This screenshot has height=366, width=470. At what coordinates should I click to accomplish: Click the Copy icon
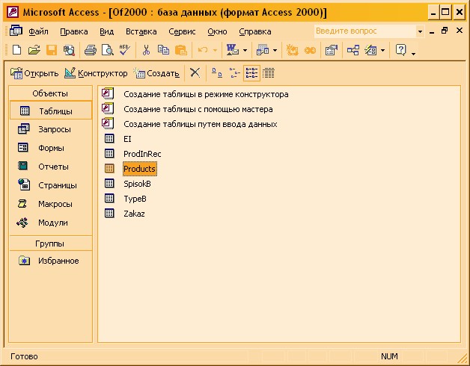(x=163, y=50)
